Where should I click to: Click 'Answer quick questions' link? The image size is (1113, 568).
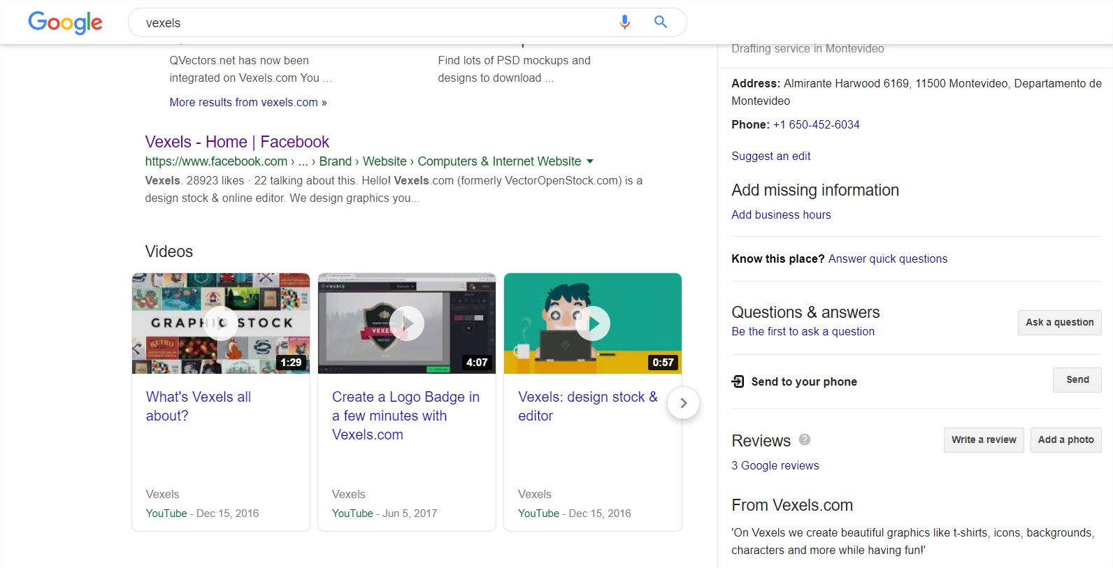pos(888,258)
